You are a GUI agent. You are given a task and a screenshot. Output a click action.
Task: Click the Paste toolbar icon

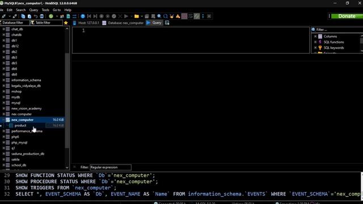click(x=29, y=16)
